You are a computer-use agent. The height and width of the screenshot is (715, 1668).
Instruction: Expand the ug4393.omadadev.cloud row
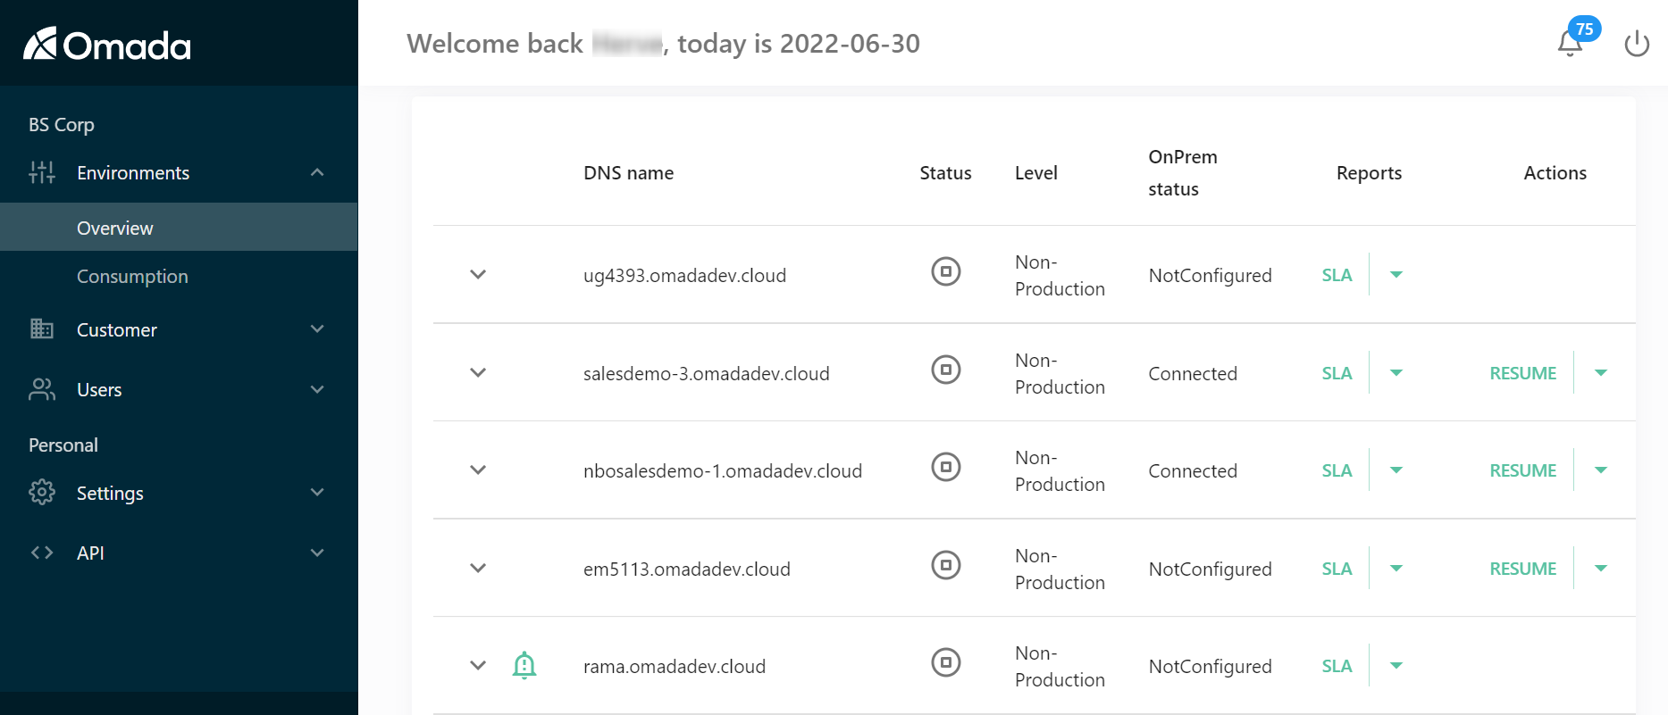click(x=478, y=274)
